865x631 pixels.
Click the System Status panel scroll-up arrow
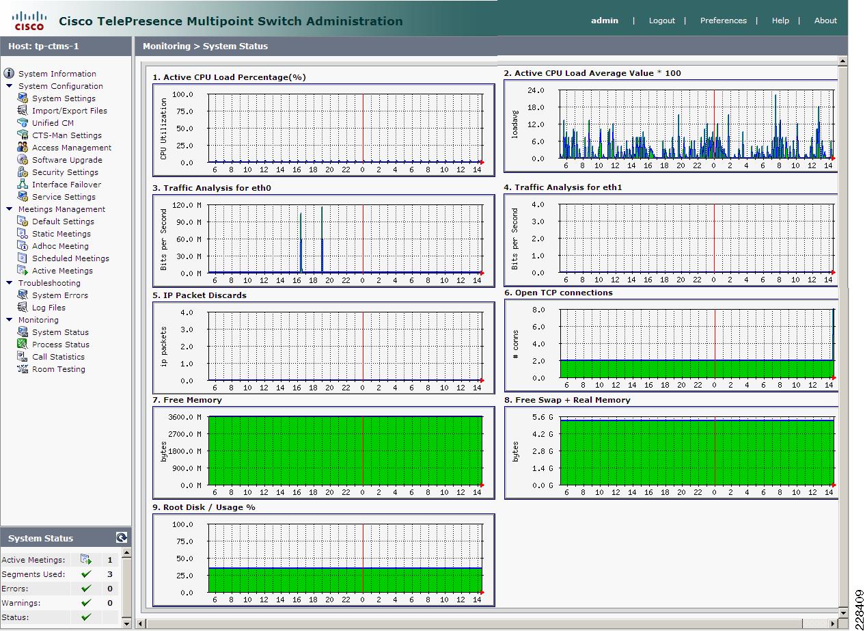coord(126,552)
